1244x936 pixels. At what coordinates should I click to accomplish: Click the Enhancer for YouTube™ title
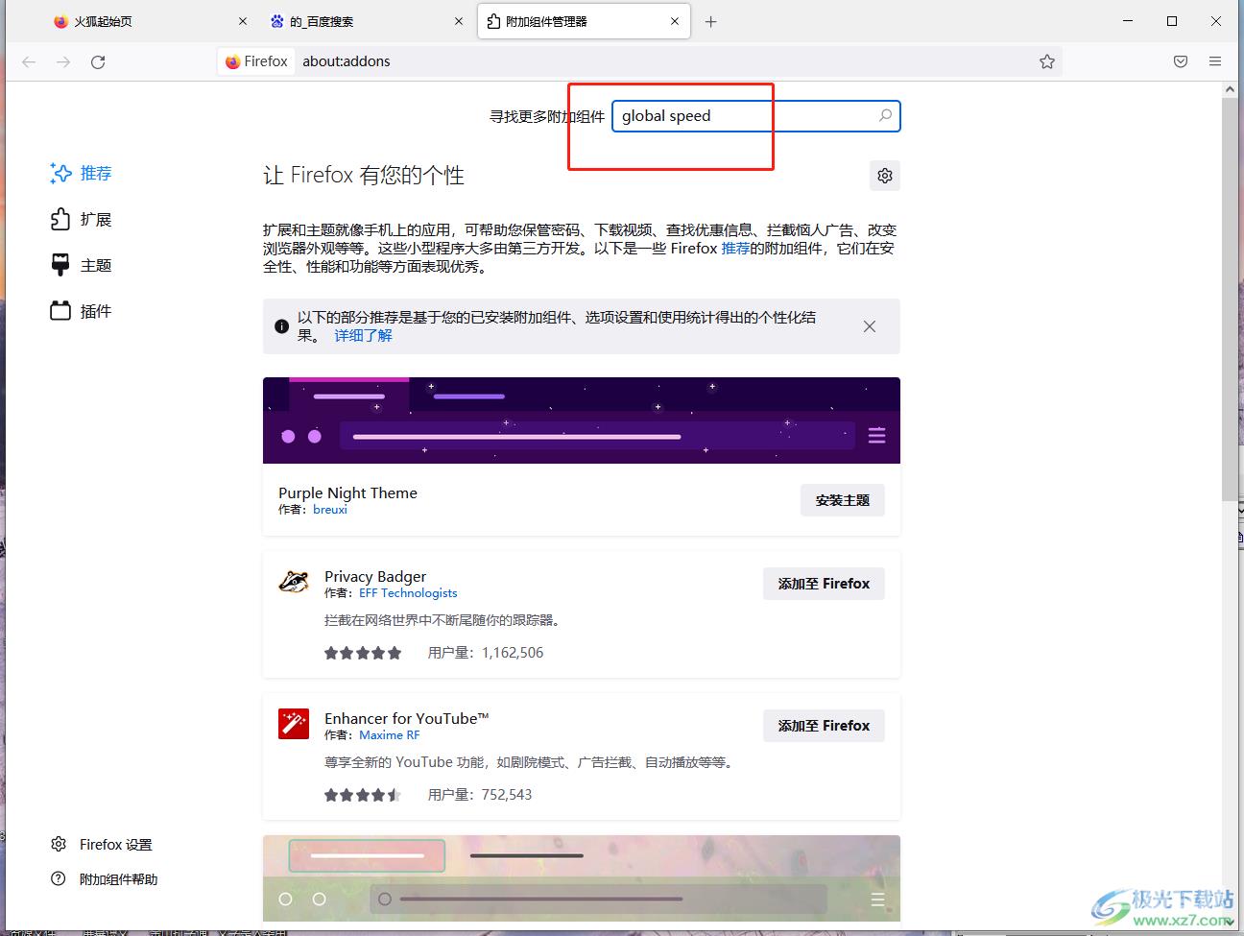pyautogui.click(x=407, y=718)
